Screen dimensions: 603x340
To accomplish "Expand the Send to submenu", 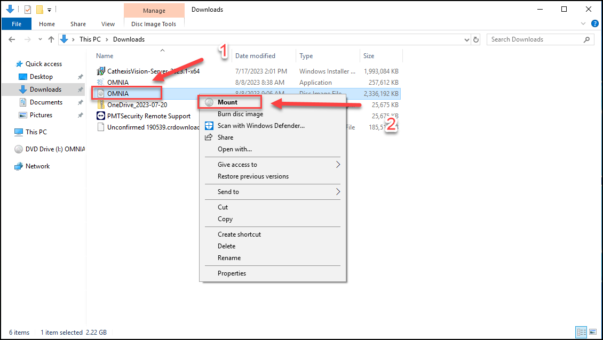I will click(x=273, y=192).
